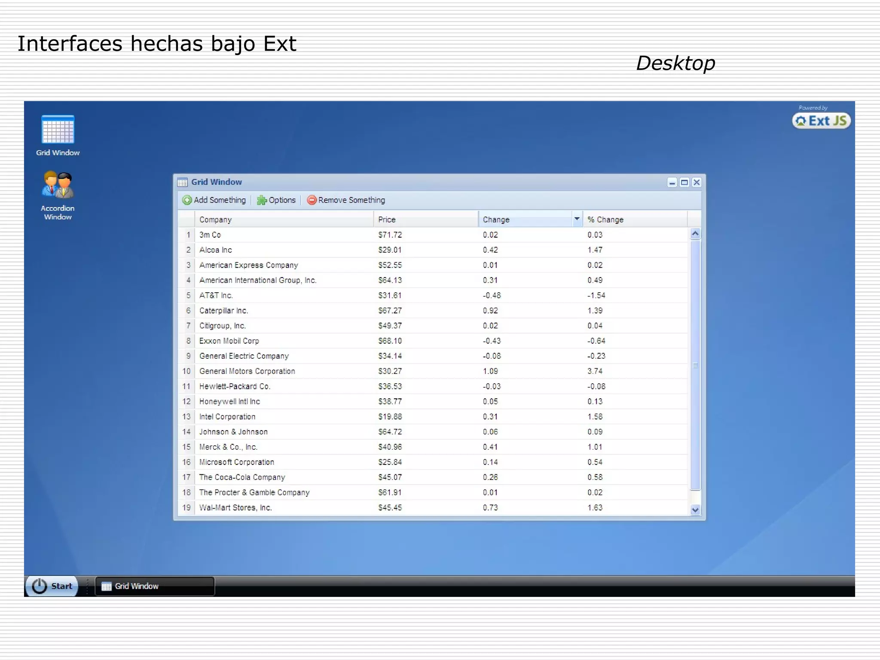
Task: Close the Grid Window
Action: pos(697,182)
